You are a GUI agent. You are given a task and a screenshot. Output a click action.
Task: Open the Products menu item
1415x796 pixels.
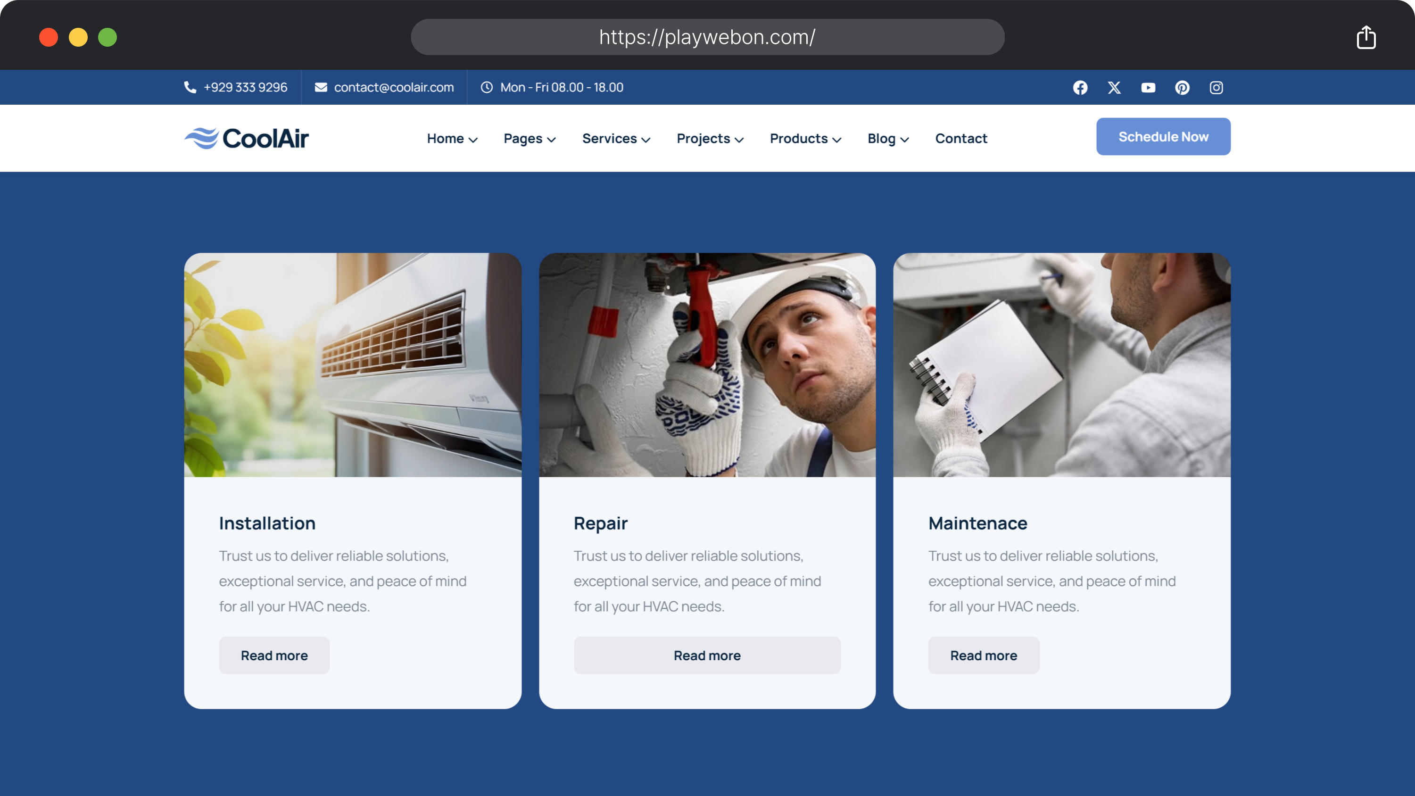[x=799, y=139]
